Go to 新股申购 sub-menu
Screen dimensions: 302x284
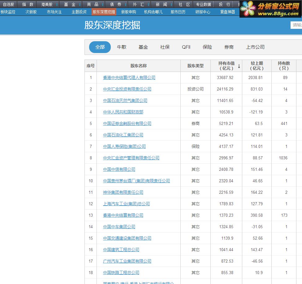(128, 12)
